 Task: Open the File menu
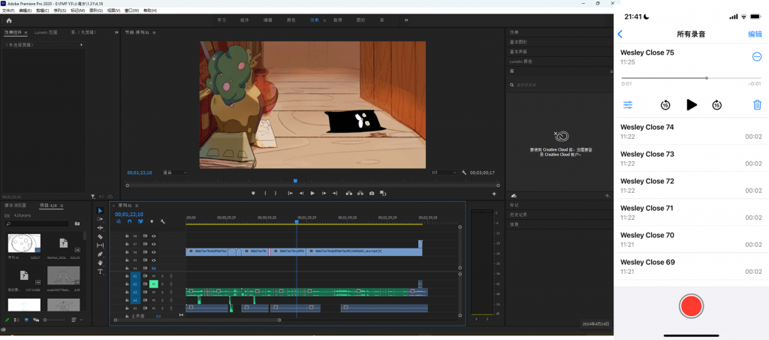pos(9,11)
